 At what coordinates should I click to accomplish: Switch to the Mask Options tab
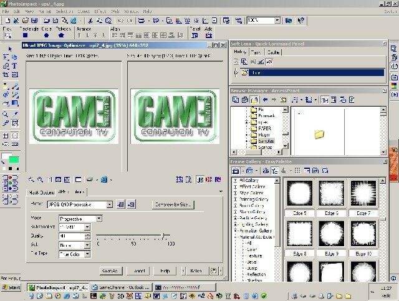(41, 192)
